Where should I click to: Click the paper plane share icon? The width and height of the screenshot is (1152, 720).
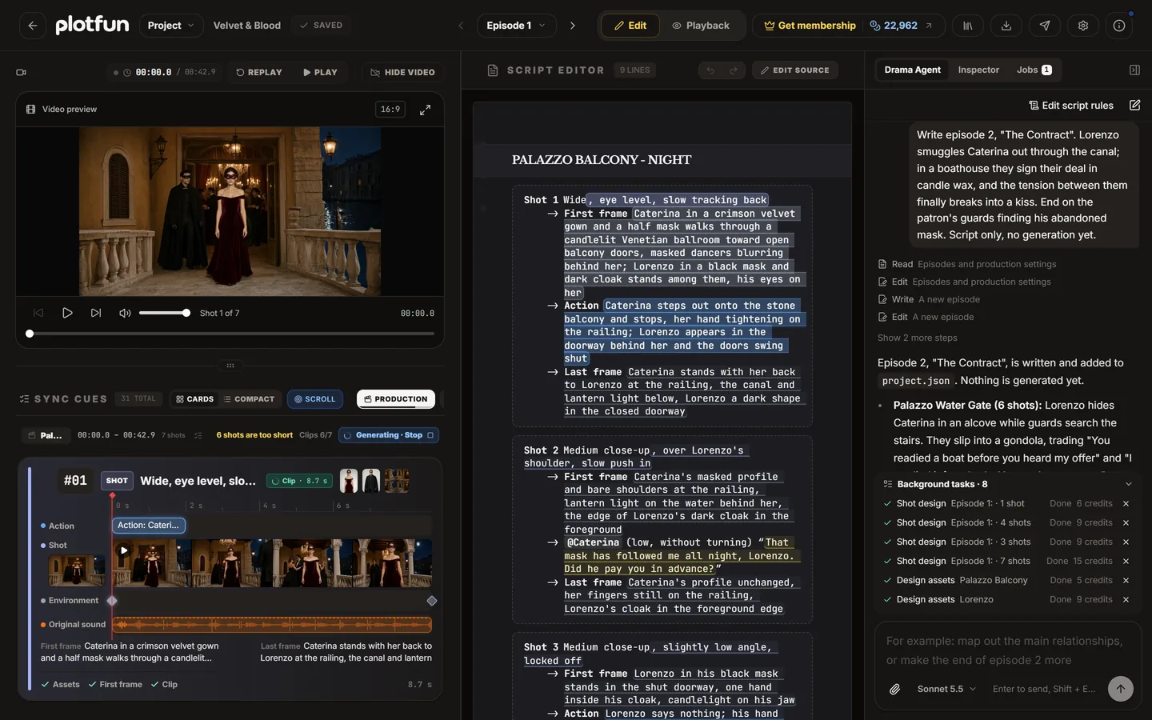tap(1045, 26)
